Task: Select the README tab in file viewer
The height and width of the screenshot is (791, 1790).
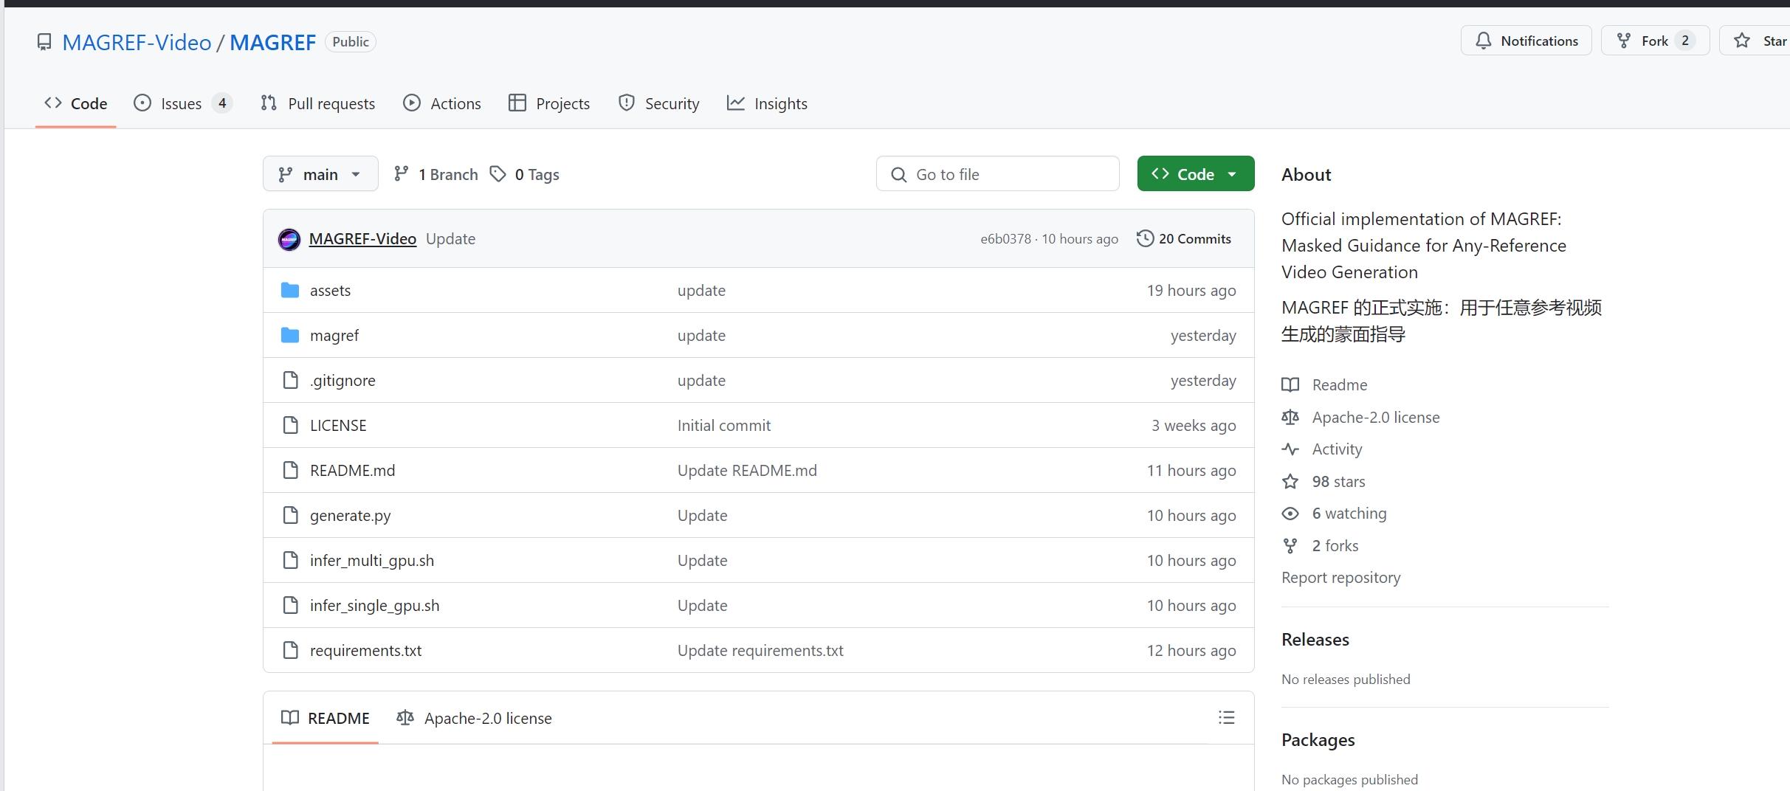Action: tap(326, 718)
